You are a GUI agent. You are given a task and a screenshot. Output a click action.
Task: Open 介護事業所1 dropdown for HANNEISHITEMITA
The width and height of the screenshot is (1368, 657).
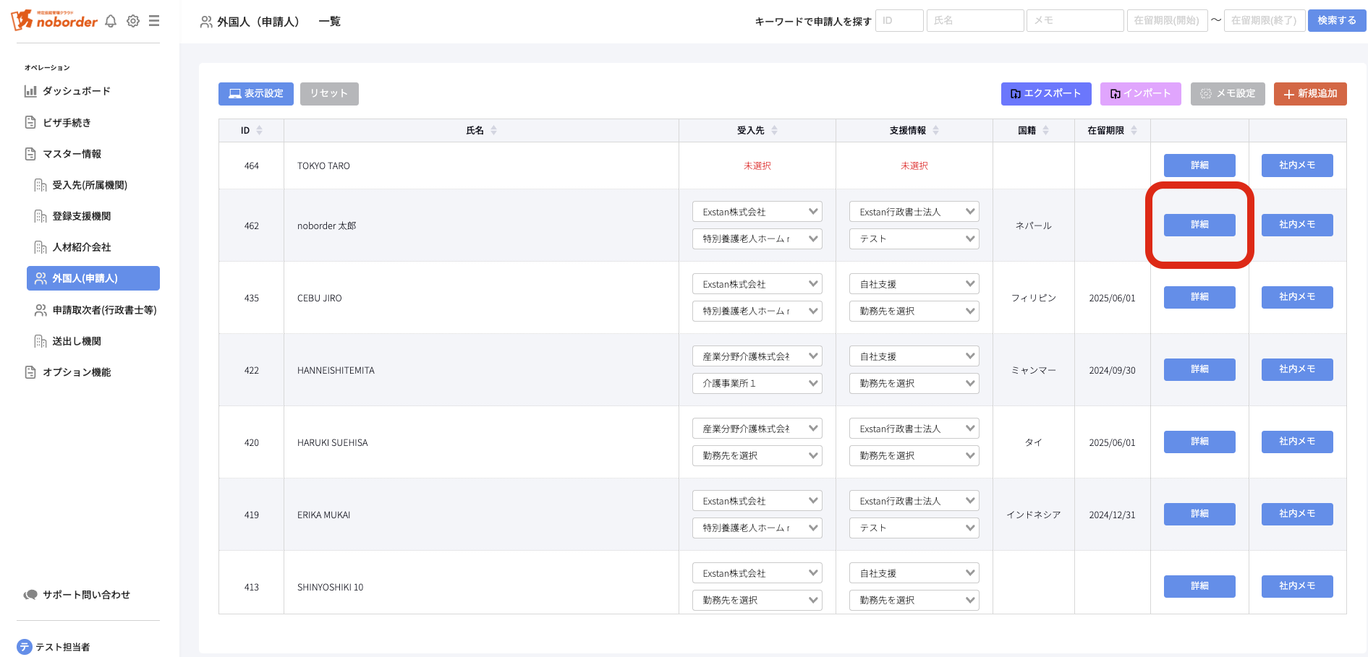pos(757,383)
